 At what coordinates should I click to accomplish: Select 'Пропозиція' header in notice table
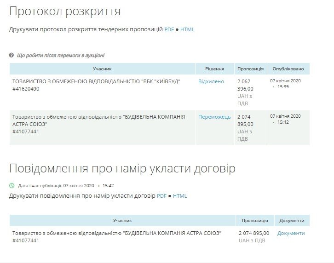point(255,221)
